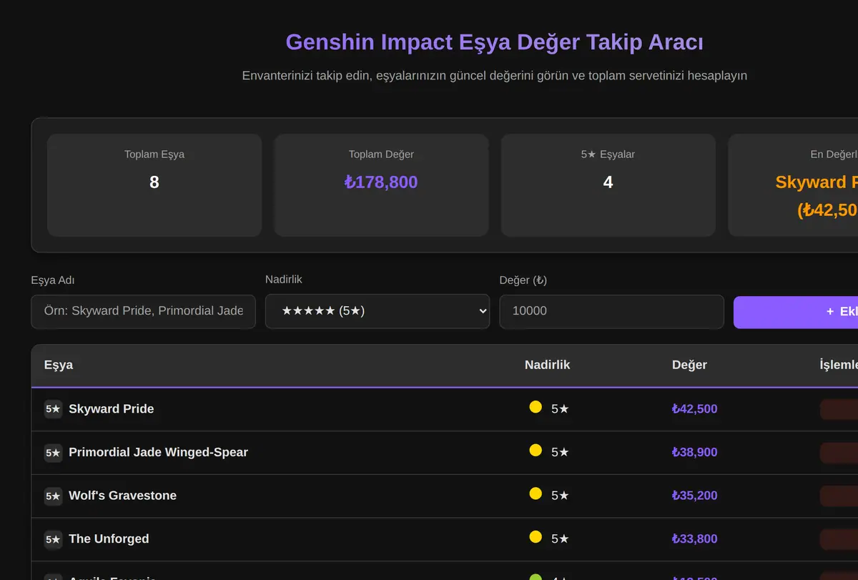Click the ₺42,500 value cell
Image resolution: width=858 pixels, height=580 pixels.
click(694, 409)
